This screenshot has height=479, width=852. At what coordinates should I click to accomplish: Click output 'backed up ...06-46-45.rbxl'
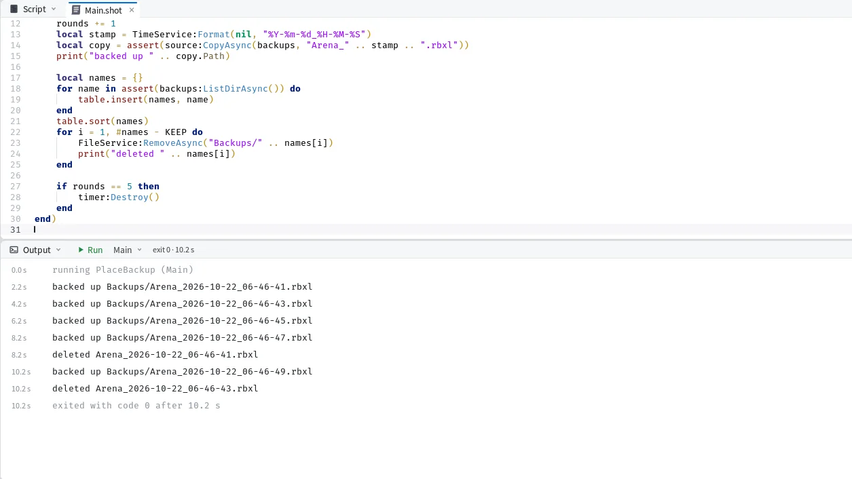click(183, 321)
